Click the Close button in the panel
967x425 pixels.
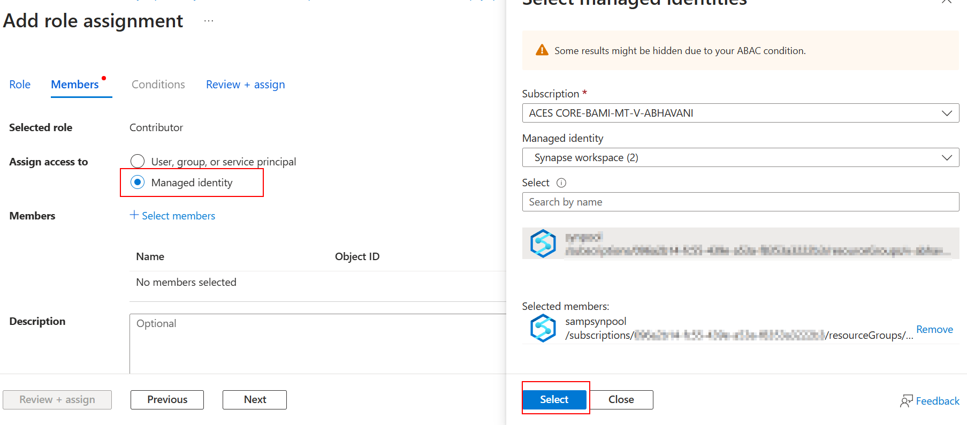[x=621, y=400]
